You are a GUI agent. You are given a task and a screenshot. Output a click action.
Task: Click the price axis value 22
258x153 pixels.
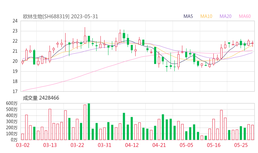[x=15, y=41]
